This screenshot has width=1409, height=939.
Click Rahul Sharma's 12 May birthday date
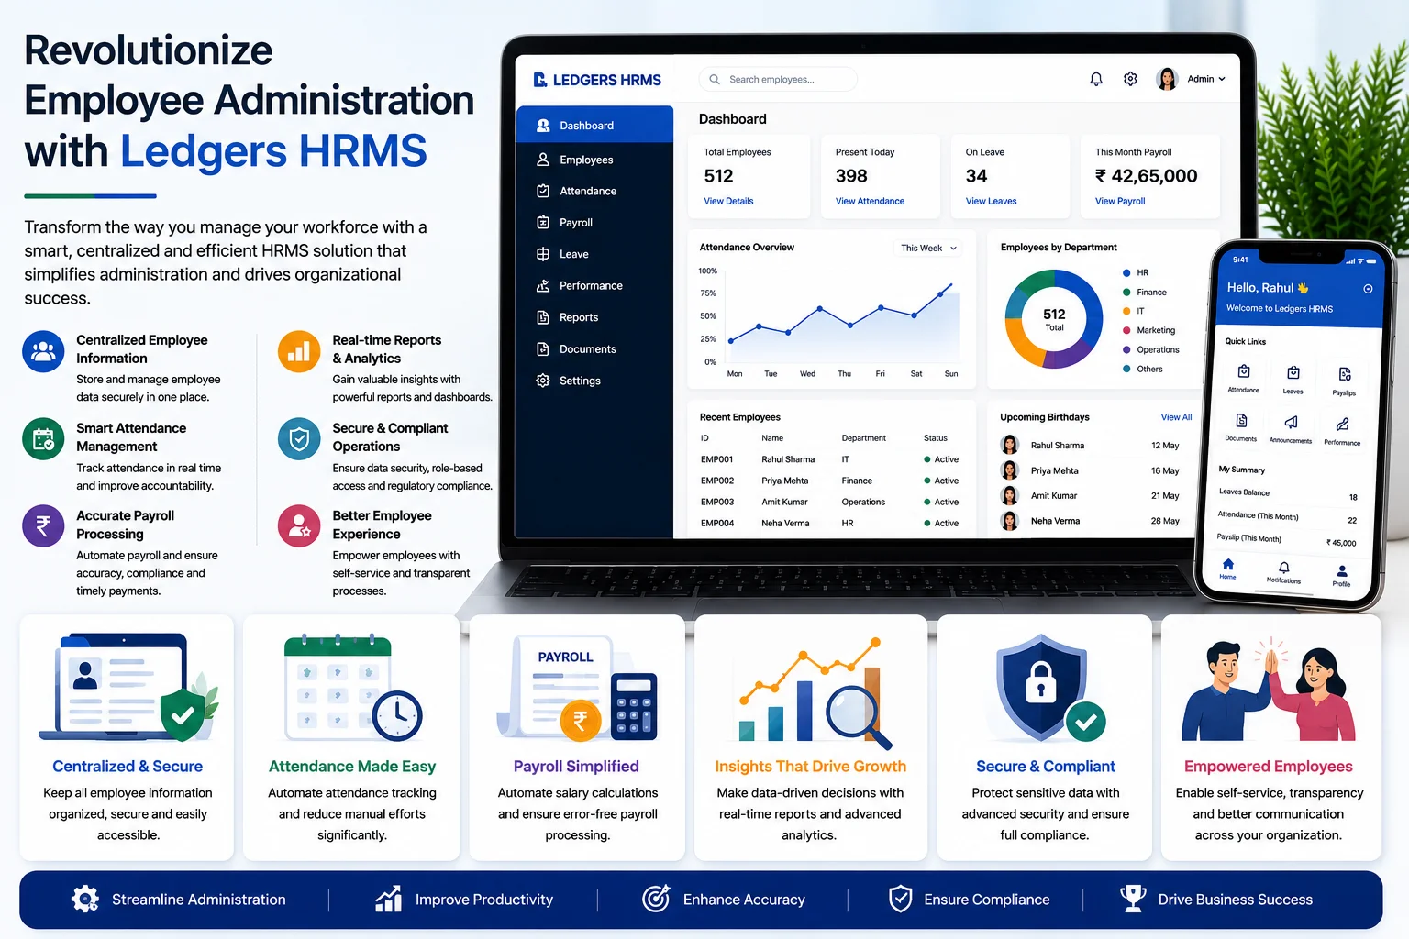(x=1165, y=446)
